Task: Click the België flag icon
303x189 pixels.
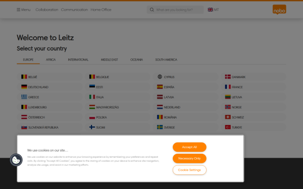Action: tap(24, 77)
